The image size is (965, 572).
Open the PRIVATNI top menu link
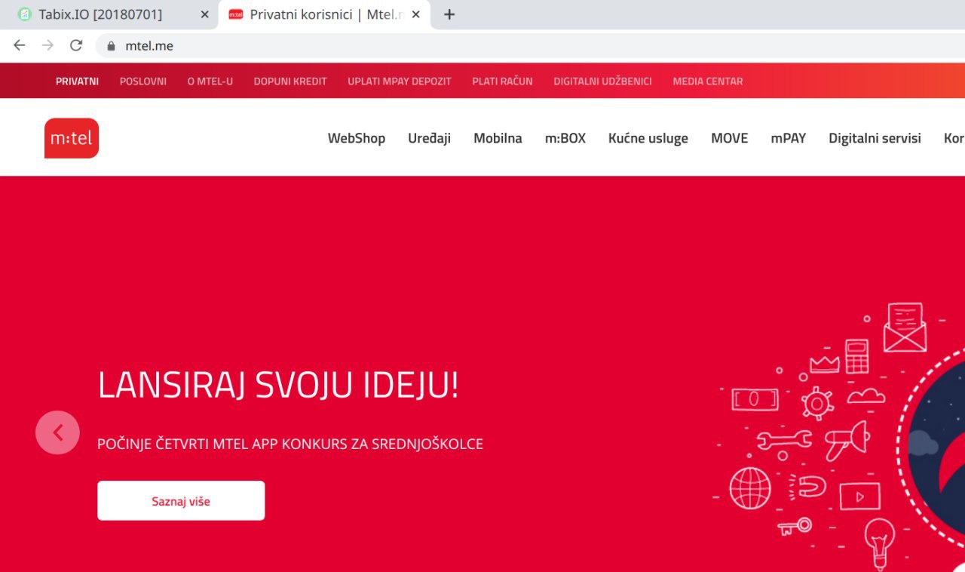[x=77, y=81]
